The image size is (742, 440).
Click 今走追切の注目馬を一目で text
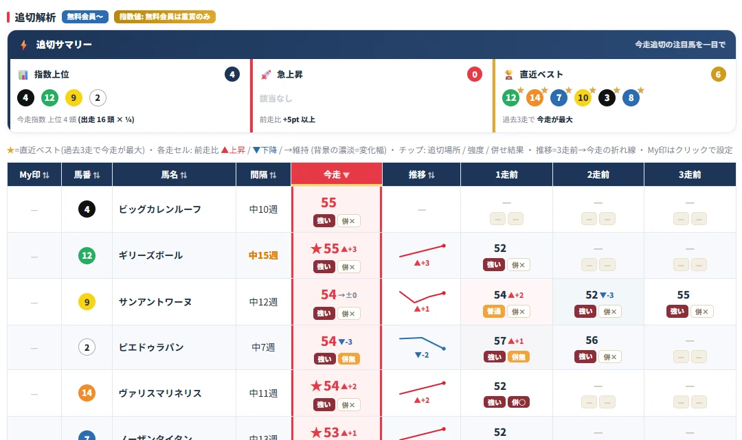point(680,45)
